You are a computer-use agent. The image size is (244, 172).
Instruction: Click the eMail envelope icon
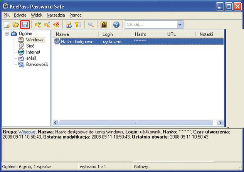(x=21, y=58)
